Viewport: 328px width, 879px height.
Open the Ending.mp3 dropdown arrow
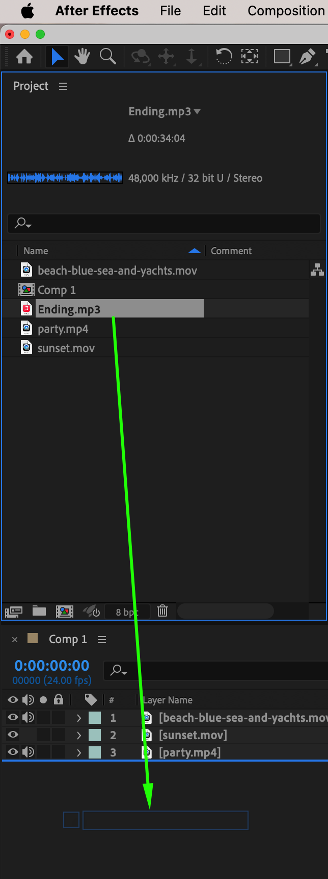click(x=197, y=112)
